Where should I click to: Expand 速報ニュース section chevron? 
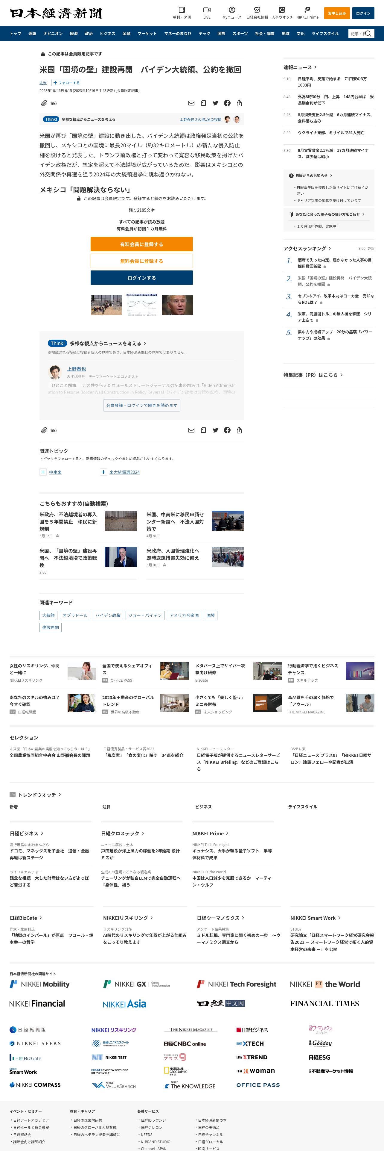(x=316, y=67)
